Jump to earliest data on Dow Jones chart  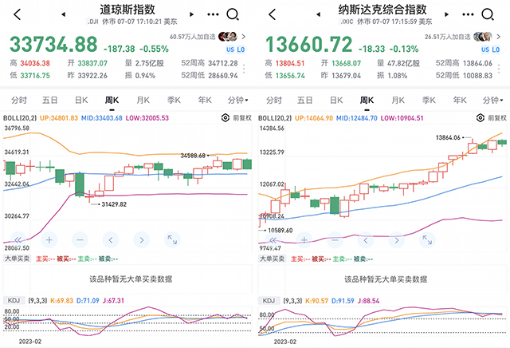click(x=18, y=240)
